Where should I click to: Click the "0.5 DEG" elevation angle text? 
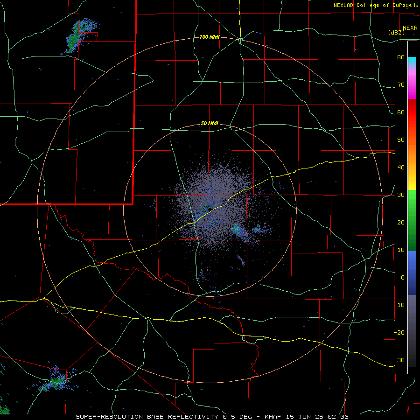tap(237, 417)
